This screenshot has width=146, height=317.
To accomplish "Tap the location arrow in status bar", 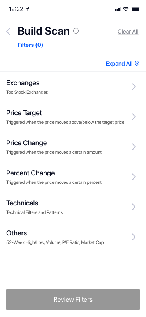I will [x=27, y=9].
